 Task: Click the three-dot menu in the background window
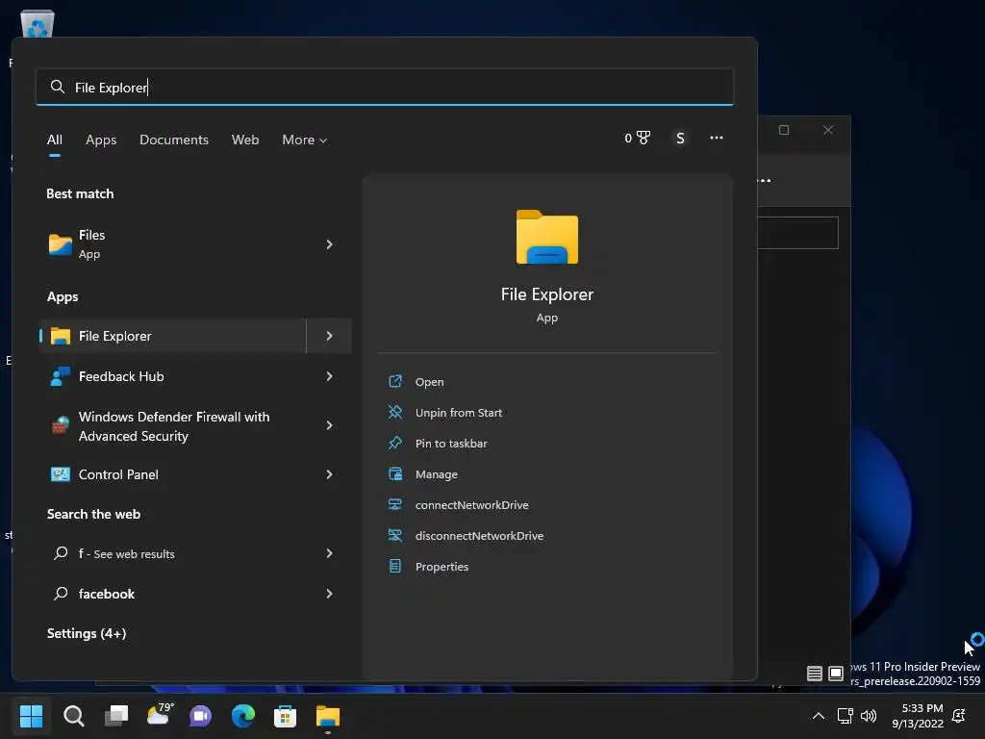coord(764,180)
